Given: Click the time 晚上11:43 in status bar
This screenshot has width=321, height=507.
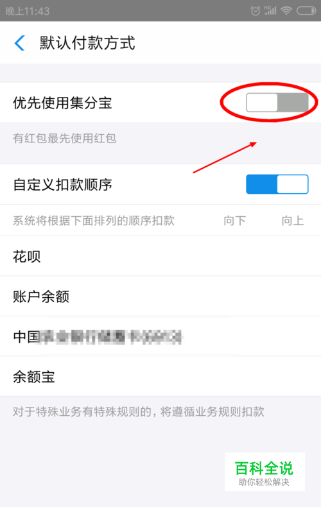Looking at the screenshot, I should tap(28, 11).
